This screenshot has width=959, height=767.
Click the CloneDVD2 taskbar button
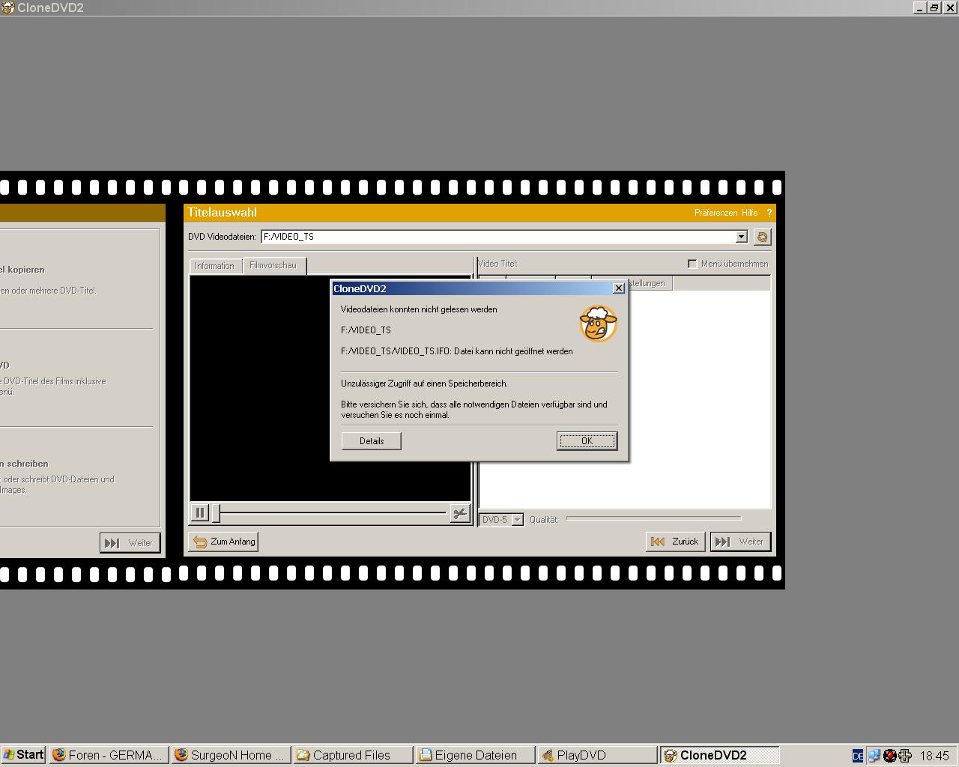click(720, 755)
